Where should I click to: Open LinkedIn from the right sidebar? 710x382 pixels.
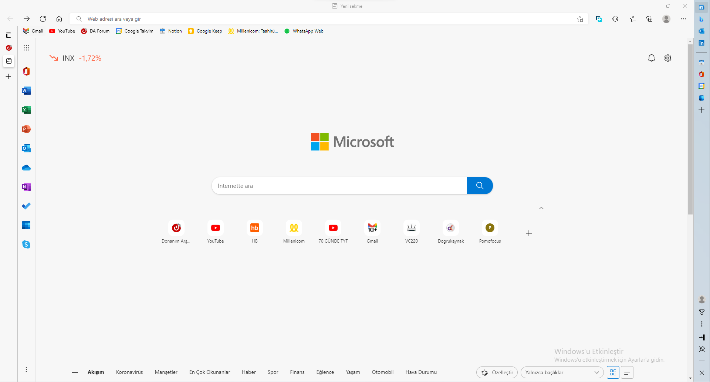coord(701,43)
